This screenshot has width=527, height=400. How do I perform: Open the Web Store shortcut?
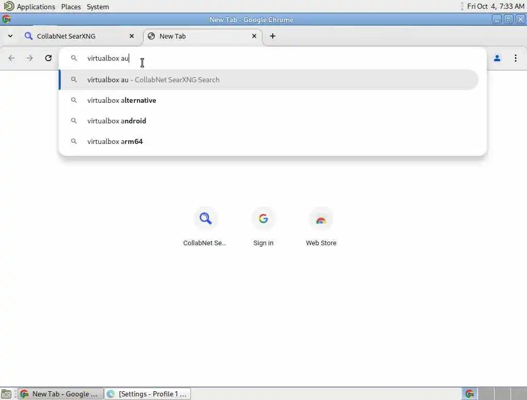pos(321,227)
